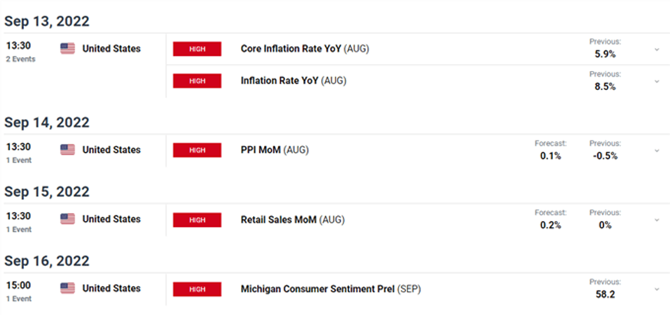Open the Retail Sales MoM event
Viewport: 670px width, 315px height.
click(292, 219)
